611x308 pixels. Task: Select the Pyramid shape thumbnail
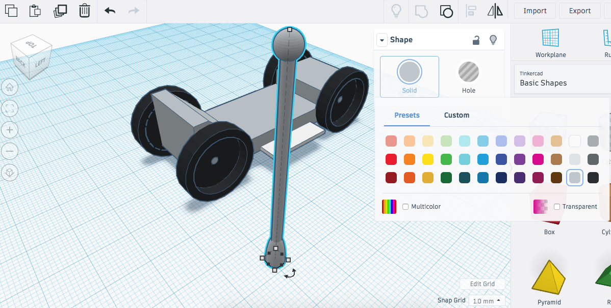(x=549, y=277)
